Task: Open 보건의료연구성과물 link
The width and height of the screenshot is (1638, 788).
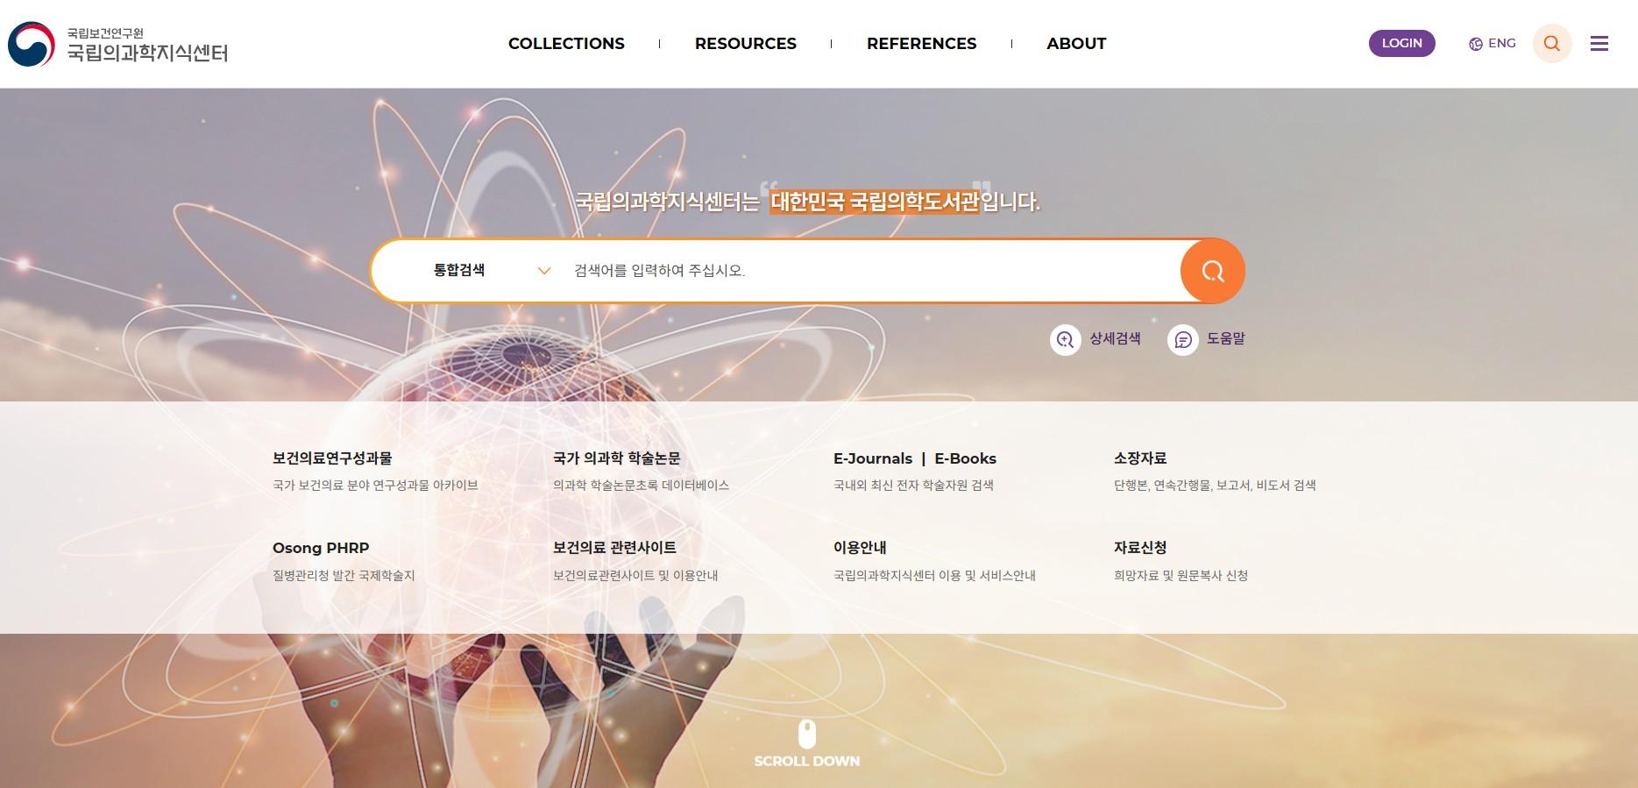Action: (x=332, y=458)
